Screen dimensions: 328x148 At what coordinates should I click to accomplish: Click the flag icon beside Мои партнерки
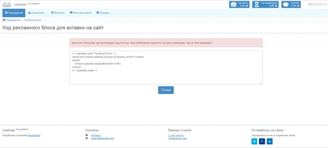click(x=71, y=12)
